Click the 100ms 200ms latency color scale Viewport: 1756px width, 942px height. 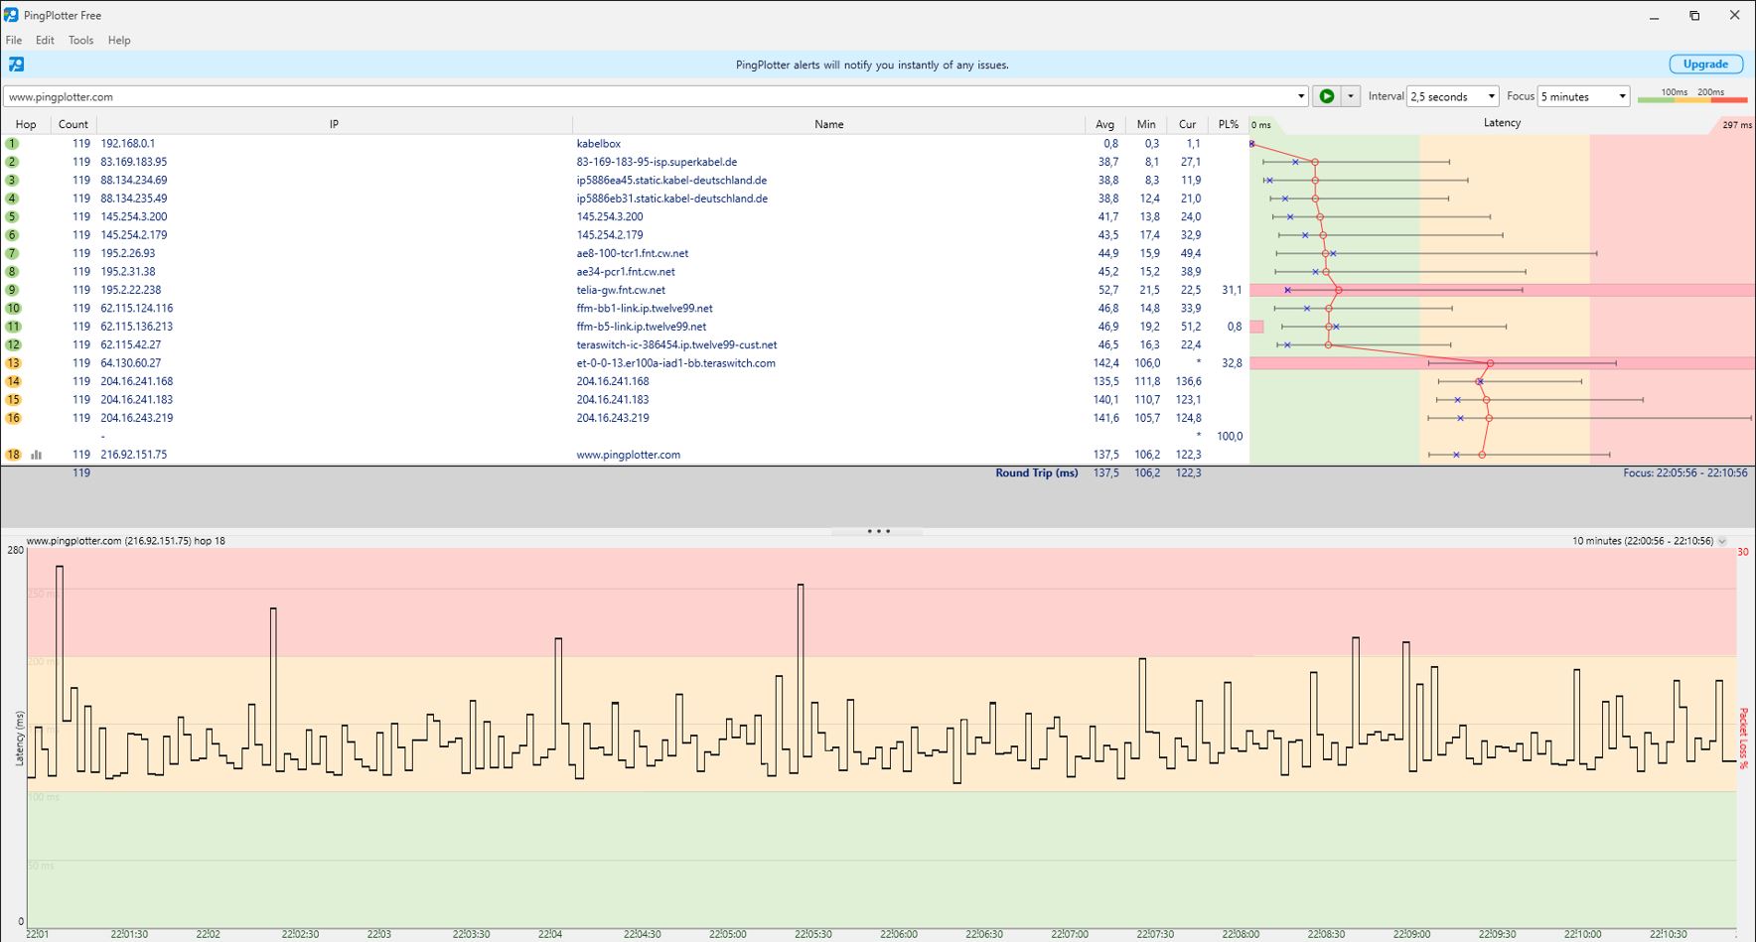(x=1692, y=95)
